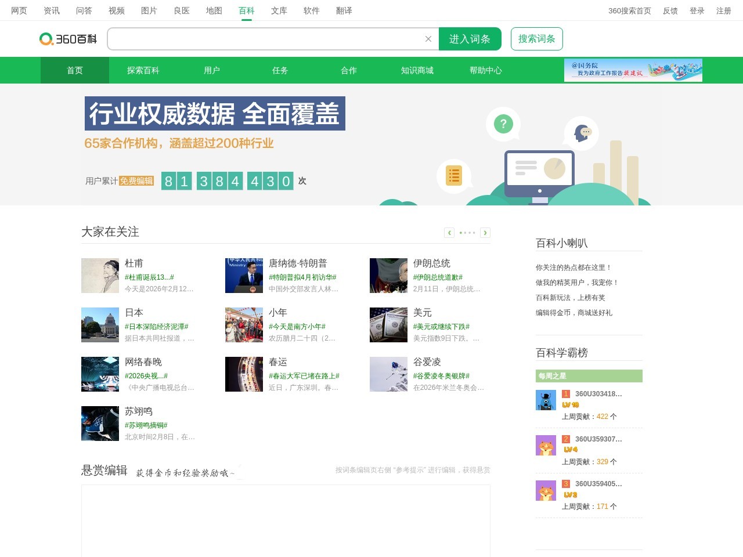Open the 探索百科 navigation section

(143, 70)
